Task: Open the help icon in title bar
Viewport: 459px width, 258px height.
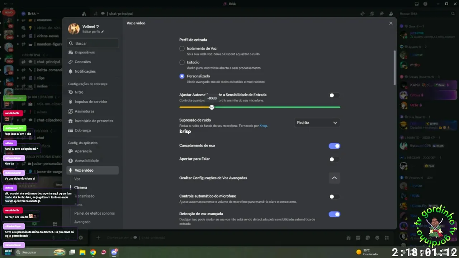Action: (x=426, y=4)
